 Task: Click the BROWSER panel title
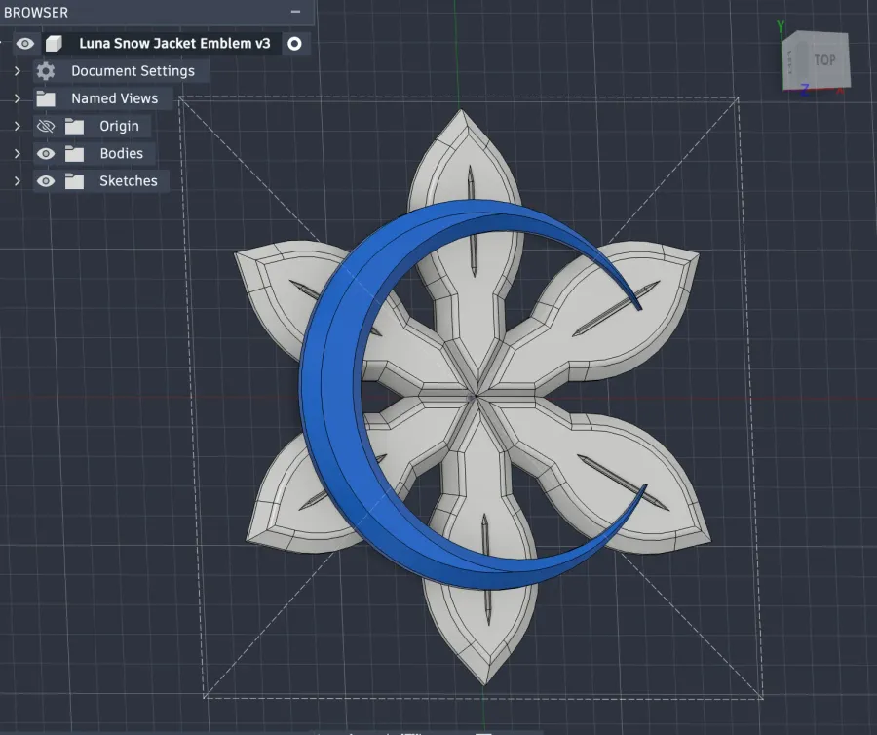pyautogui.click(x=36, y=12)
